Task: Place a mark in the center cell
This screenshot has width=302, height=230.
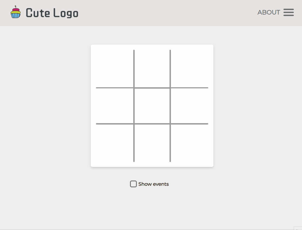Action: (152, 105)
